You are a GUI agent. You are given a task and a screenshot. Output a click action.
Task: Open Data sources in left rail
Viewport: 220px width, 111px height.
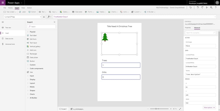tap(9, 39)
